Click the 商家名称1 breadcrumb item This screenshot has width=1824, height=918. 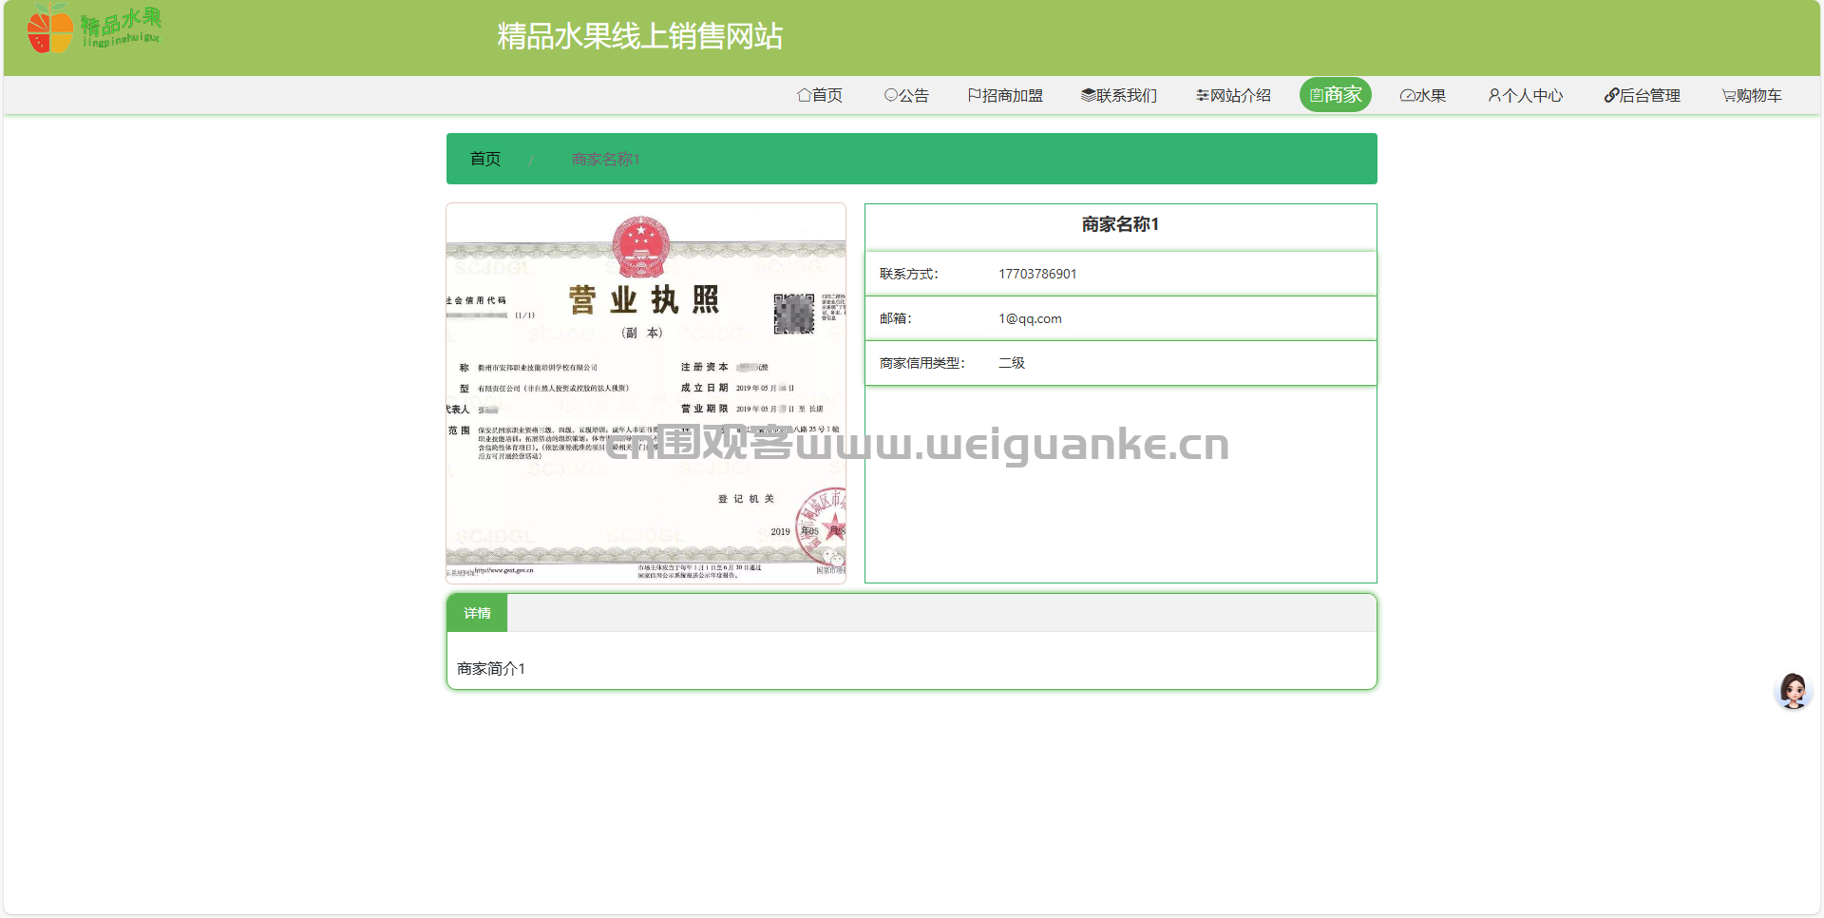605,159
